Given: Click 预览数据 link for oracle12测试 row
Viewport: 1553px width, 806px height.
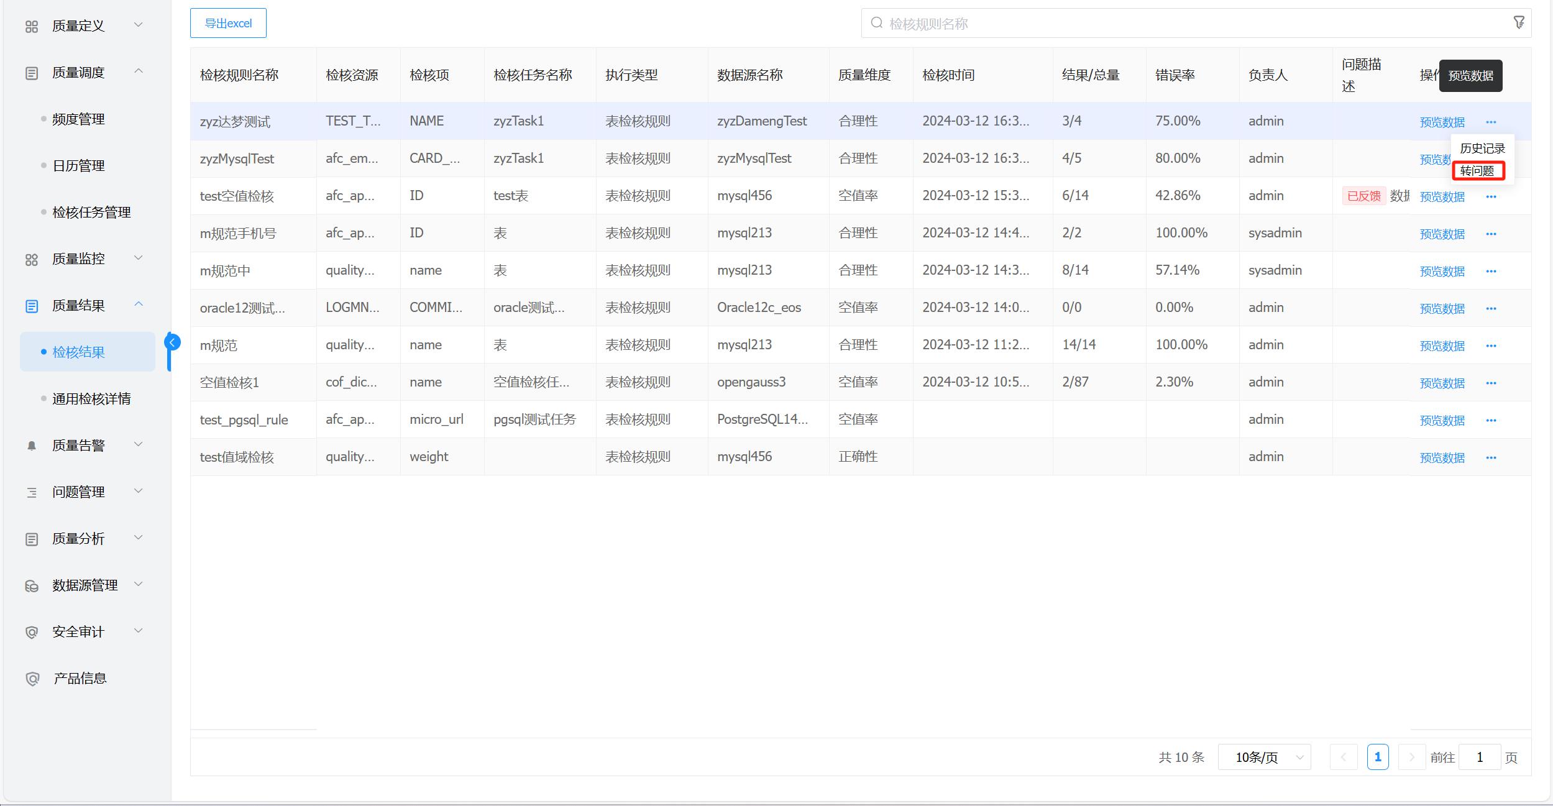Looking at the screenshot, I should (1442, 308).
